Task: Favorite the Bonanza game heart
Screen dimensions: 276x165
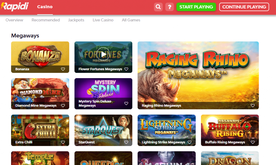Action: click(x=63, y=69)
